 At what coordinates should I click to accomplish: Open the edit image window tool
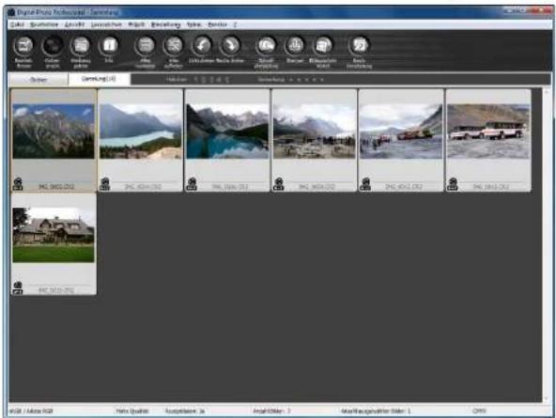(x=23, y=52)
